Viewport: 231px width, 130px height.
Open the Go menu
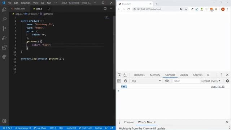[43, 3]
